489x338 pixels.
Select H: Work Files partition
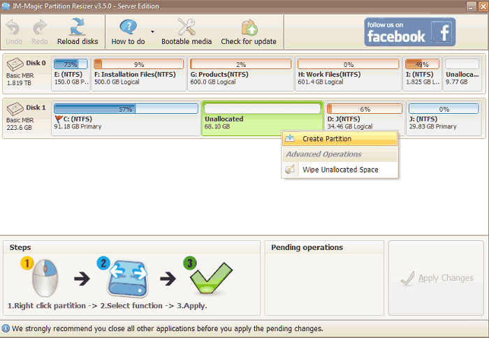348,74
